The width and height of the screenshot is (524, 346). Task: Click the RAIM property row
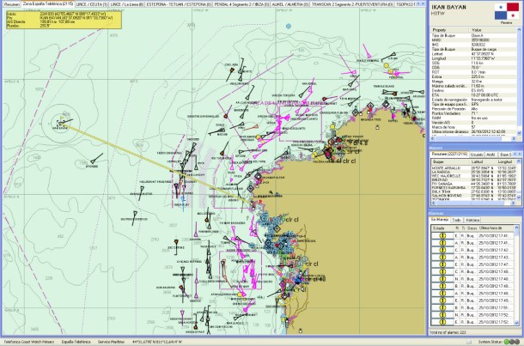[474, 118]
